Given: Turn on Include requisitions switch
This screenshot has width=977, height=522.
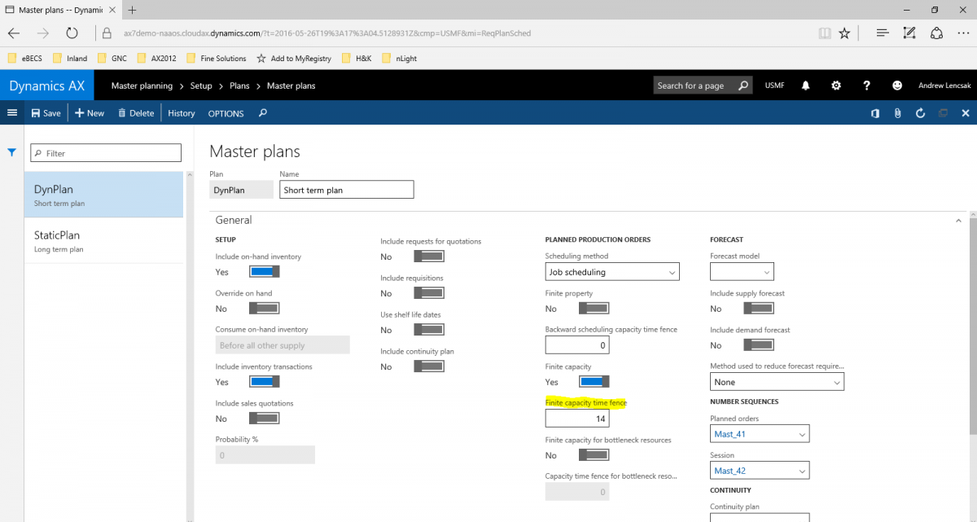Looking at the screenshot, I should click(429, 293).
